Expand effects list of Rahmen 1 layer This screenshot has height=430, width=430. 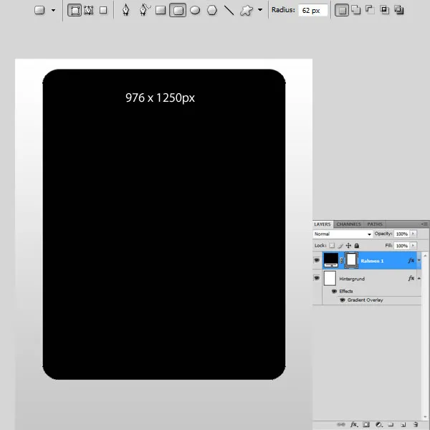[419, 260]
